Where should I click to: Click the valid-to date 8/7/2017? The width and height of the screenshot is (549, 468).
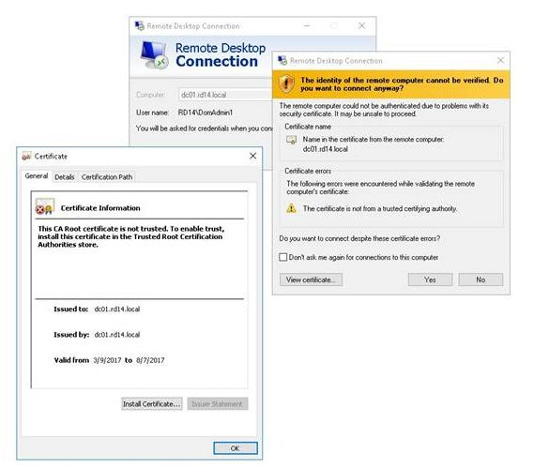click(150, 360)
